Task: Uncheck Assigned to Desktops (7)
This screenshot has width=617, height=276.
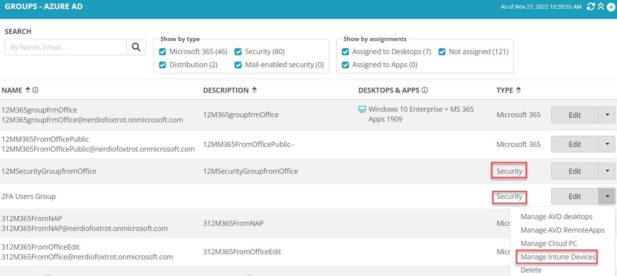Action: [x=345, y=52]
